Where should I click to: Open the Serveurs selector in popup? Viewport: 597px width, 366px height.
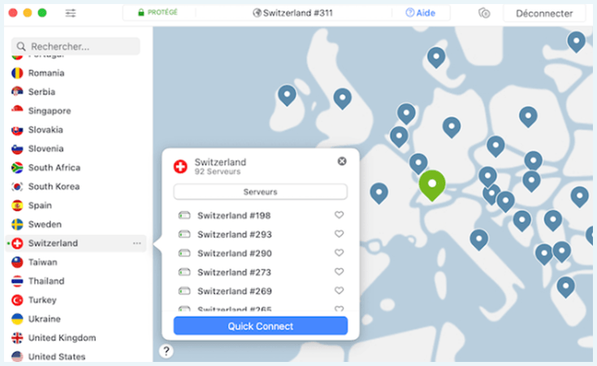(x=261, y=192)
